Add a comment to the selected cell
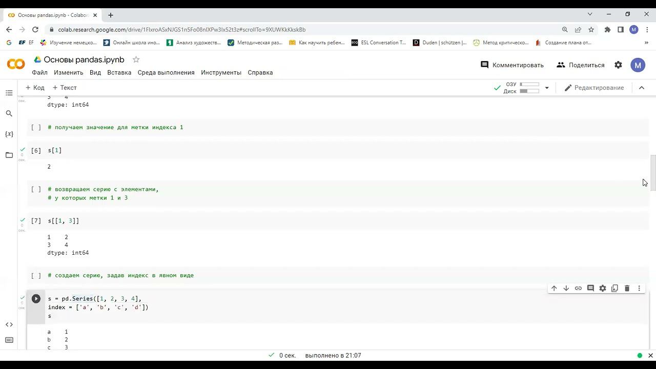656x369 pixels. 590,289
